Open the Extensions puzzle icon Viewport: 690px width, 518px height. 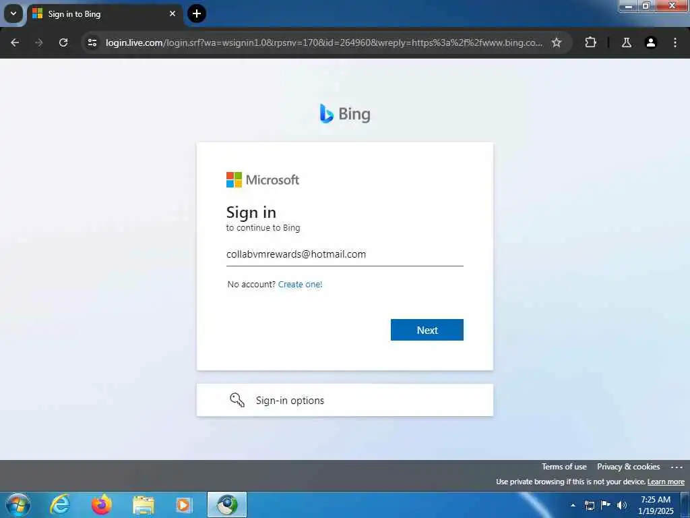pyautogui.click(x=590, y=42)
